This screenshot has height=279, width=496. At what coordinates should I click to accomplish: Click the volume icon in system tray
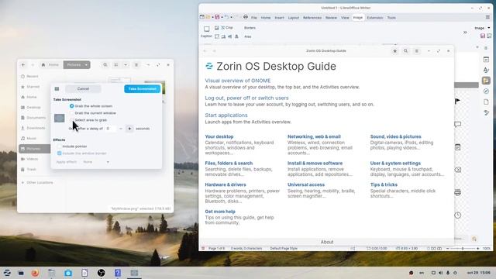pos(441,273)
